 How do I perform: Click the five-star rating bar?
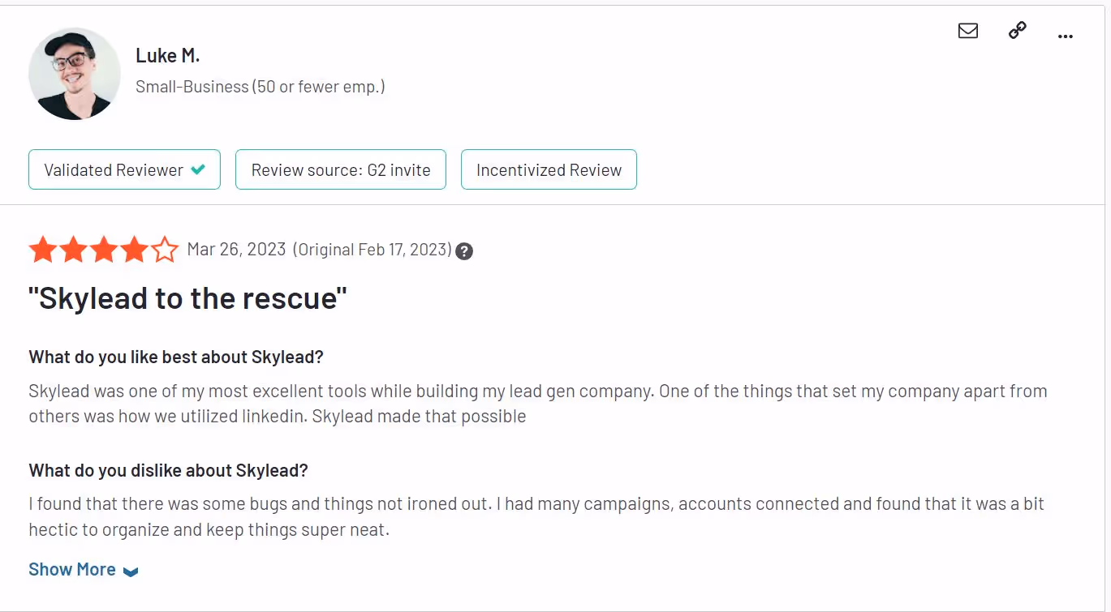(x=103, y=250)
